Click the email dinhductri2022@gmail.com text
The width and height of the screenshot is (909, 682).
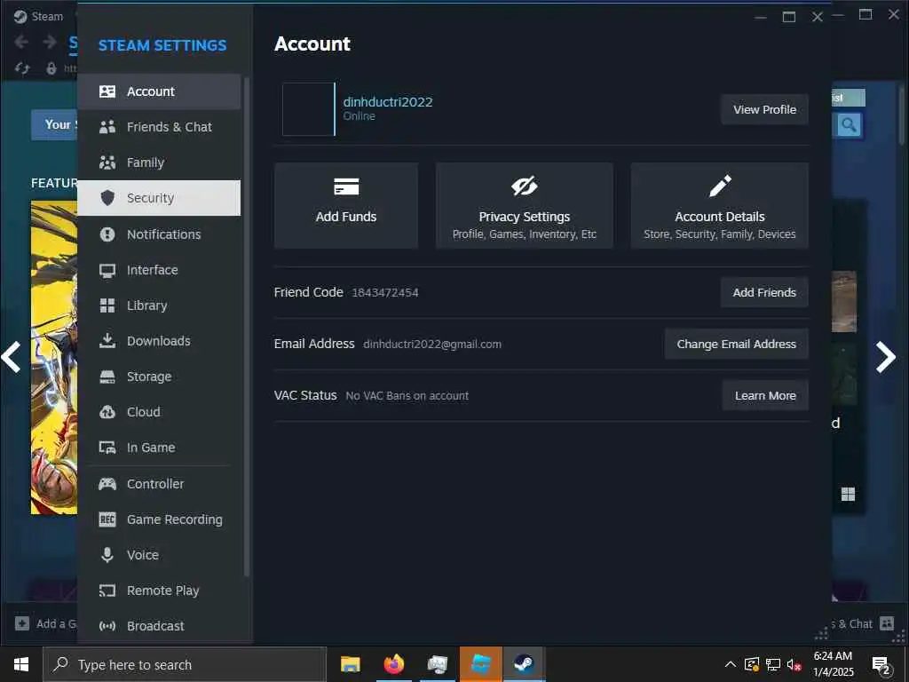pyautogui.click(x=432, y=345)
